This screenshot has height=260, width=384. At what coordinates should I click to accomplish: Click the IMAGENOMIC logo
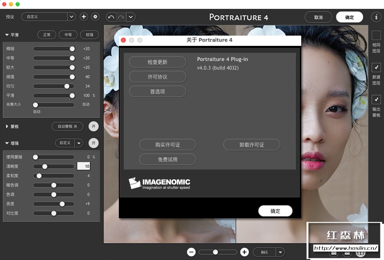159,183
